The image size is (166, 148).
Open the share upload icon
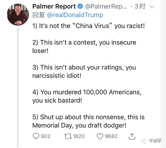132,136
